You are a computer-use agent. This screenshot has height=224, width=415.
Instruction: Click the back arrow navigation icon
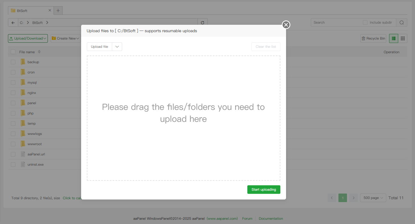[x=13, y=23]
